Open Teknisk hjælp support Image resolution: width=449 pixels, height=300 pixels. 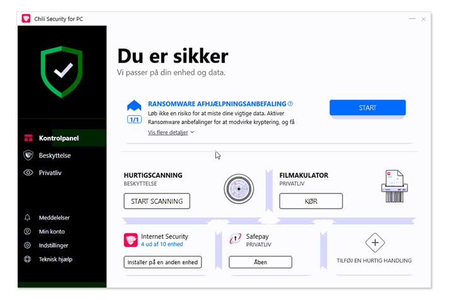pyautogui.click(x=55, y=259)
